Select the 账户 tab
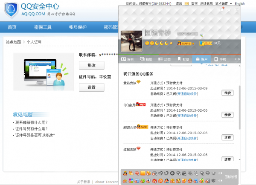256x185 pixels. pos(201,59)
